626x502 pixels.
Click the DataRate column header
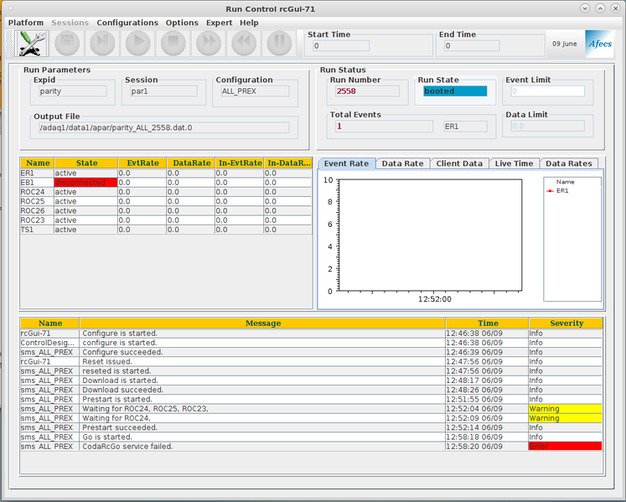pos(191,163)
